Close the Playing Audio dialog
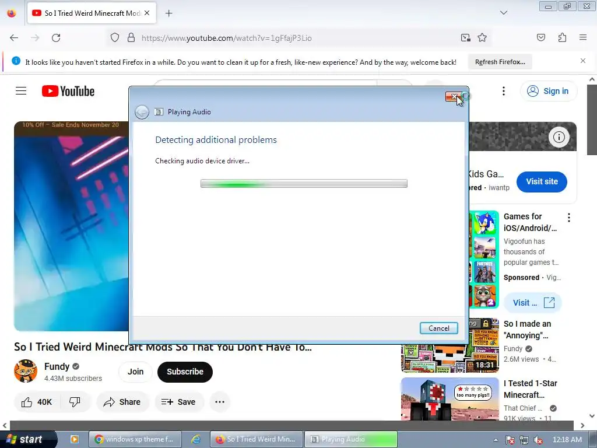This screenshot has height=448, width=597. pyautogui.click(x=454, y=97)
